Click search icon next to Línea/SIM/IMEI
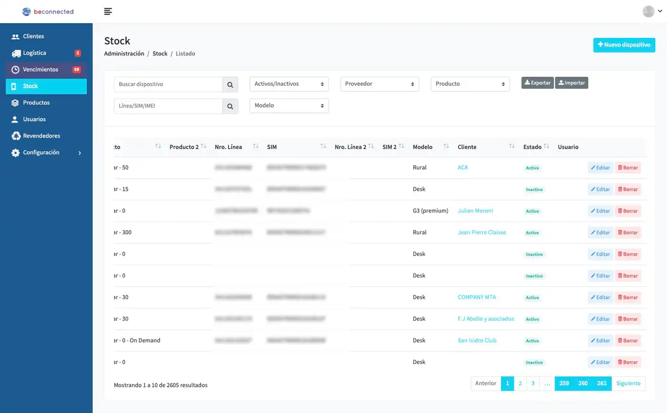 click(x=230, y=106)
